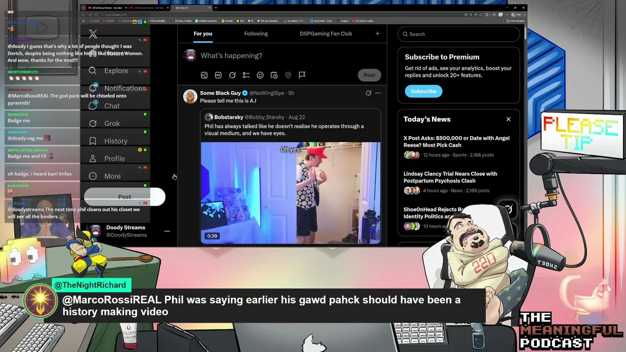
Task: Click Grok icon on NotKingSlye's post
Action: tap(368, 93)
